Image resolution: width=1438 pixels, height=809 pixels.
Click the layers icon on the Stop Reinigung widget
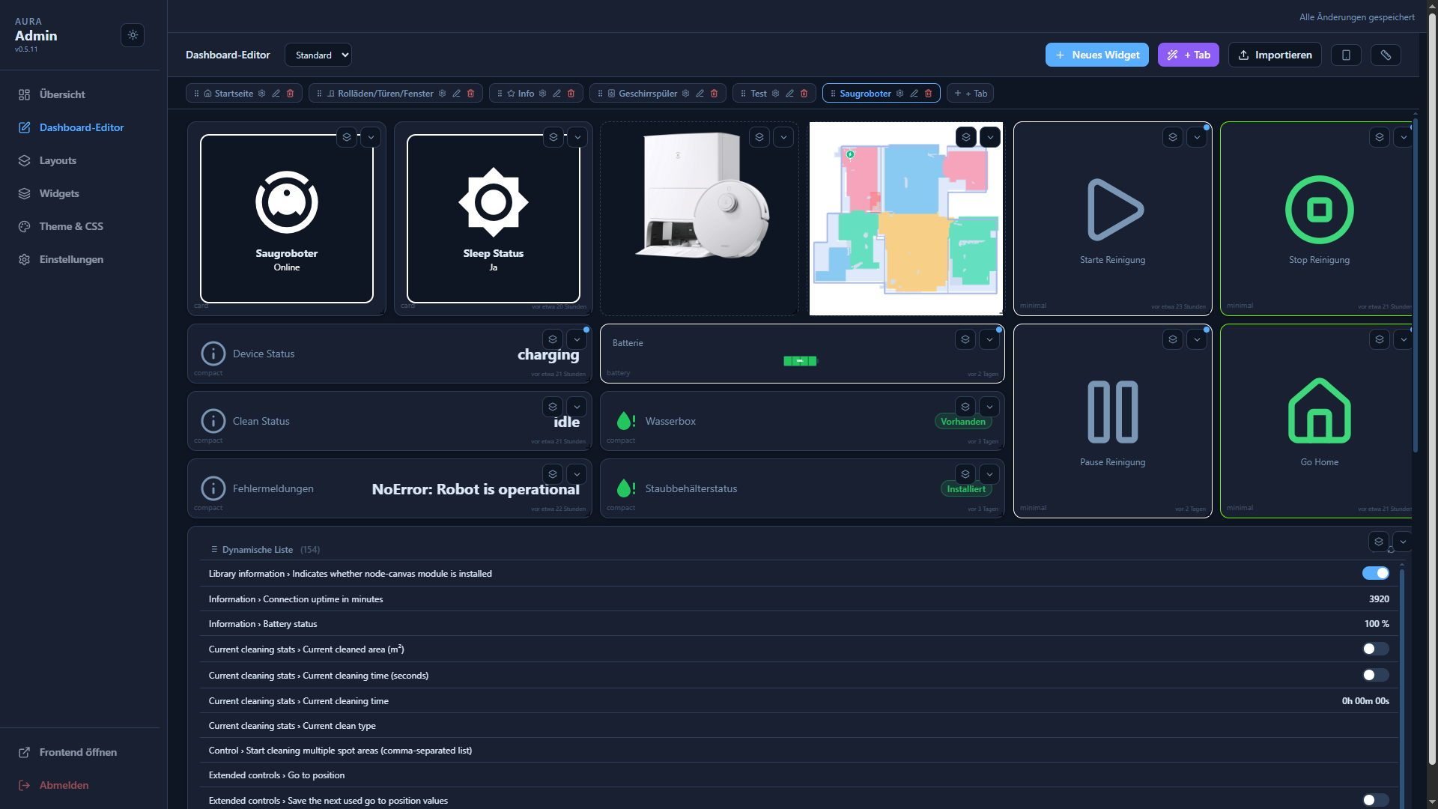tap(1380, 137)
